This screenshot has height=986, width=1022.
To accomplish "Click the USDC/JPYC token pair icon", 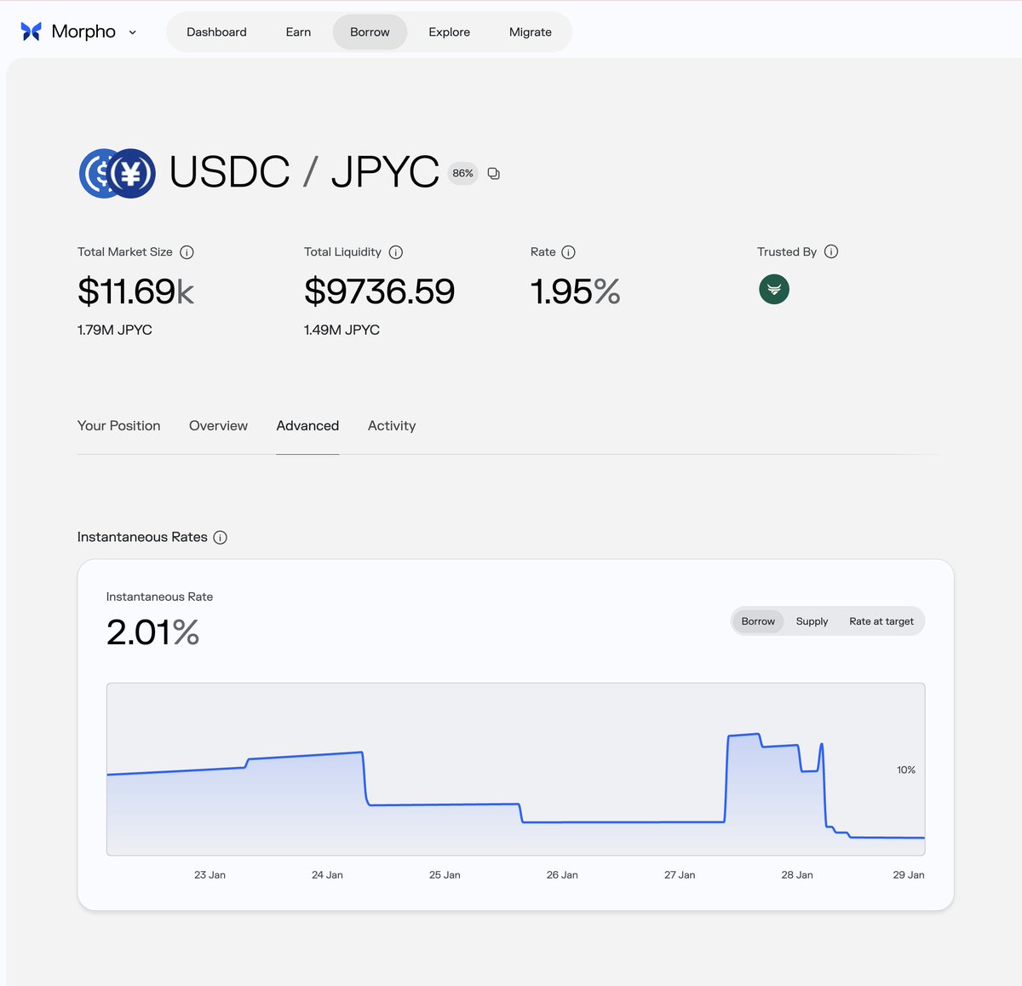I will [118, 173].
